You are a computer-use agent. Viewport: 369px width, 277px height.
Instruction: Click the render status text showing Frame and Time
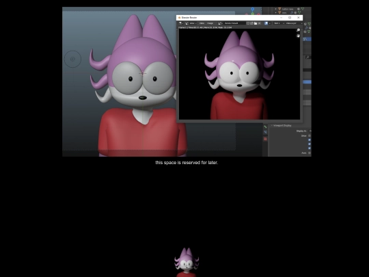[x=205, y=27]
